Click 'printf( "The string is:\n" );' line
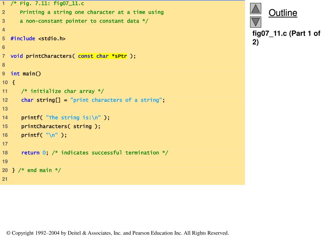 [x=65, y=118]
